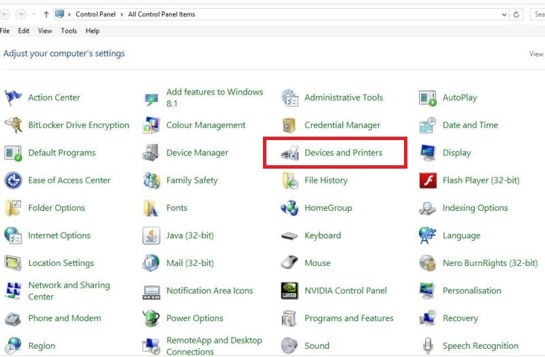
Task: Click the Date and Time calendar icon
Action: [x=428, y=125]
